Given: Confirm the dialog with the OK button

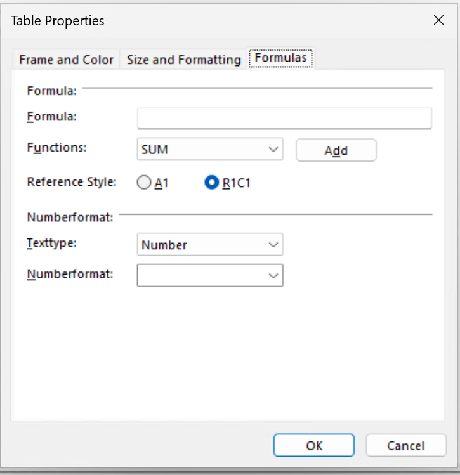Looking at the screenshot, I should point(314,445).
